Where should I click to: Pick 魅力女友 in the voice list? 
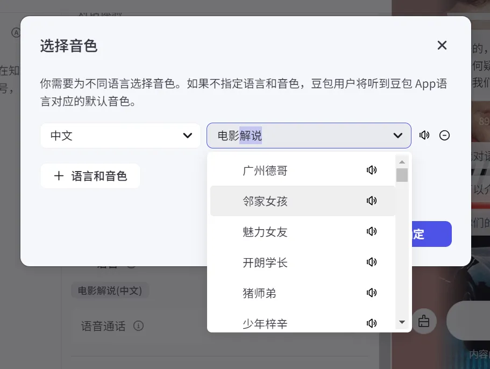tap(265, 232)
